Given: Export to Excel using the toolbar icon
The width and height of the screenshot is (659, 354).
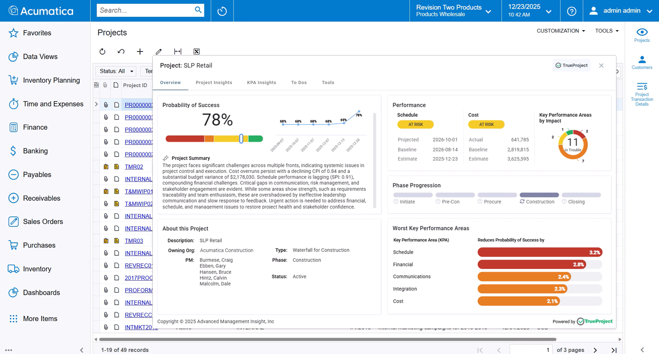Looking at the screenshot, I should [196, 51].
